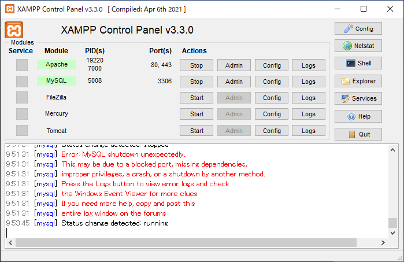Open the Config wrench button
Image resolution: width=404 pixels, height=262 pixels.
pyautogui.click(x=358, y=28)
